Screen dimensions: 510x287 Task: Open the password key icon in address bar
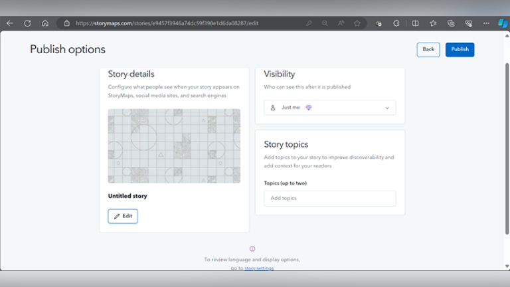pyautogui.click(x=309, y=23)
